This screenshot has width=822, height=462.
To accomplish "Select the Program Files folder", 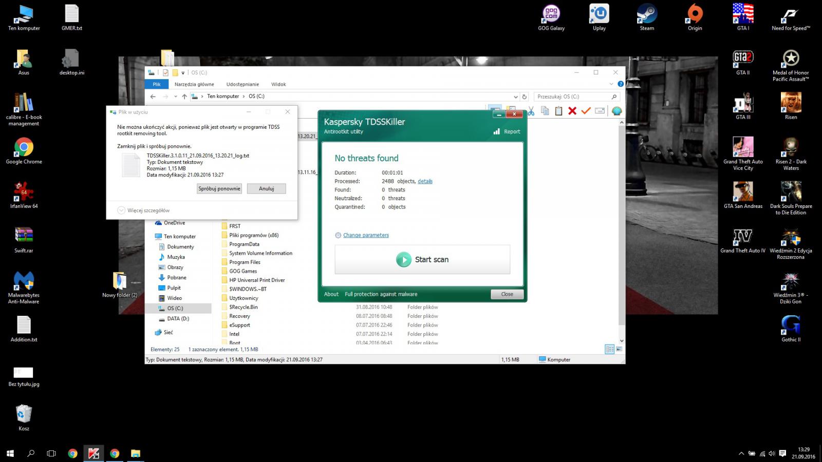I will pos(245,262).
